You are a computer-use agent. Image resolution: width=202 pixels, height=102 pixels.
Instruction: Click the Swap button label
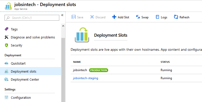(x=145, y=17)
